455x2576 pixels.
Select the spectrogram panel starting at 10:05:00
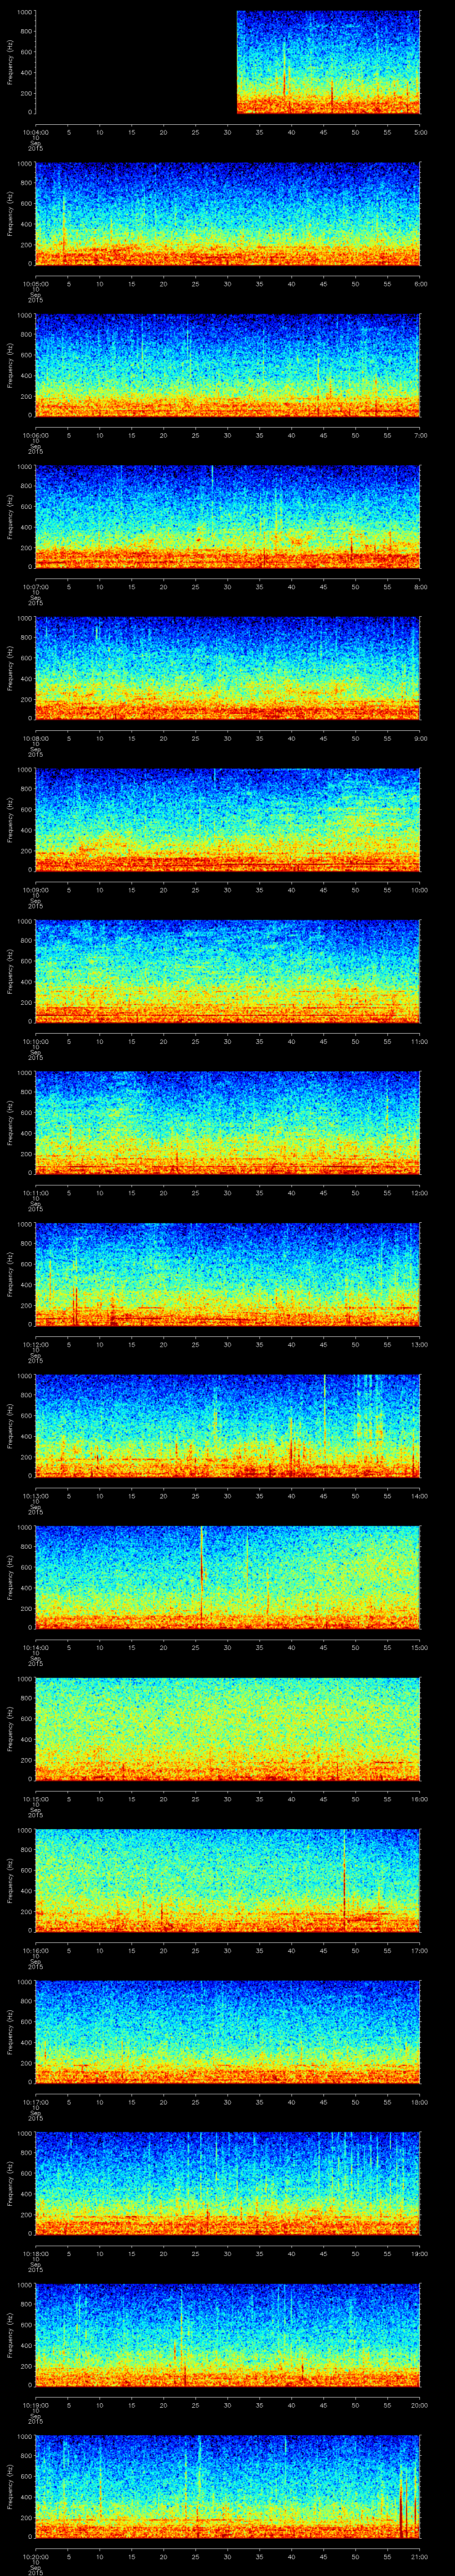click(x=228, y=214)
